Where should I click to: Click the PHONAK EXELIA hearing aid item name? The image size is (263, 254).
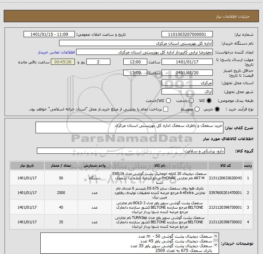[x=160, y=178]
